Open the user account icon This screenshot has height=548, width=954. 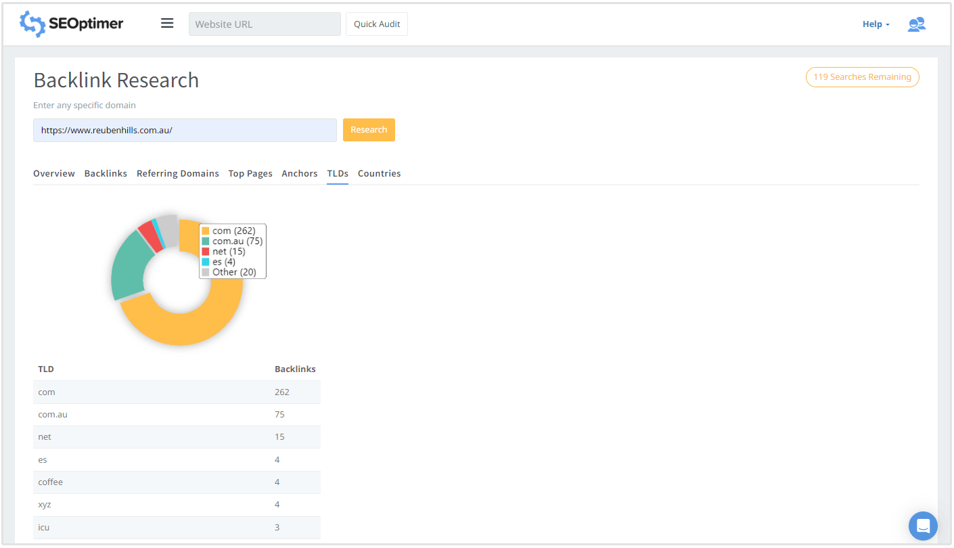[x=916, y=24]
